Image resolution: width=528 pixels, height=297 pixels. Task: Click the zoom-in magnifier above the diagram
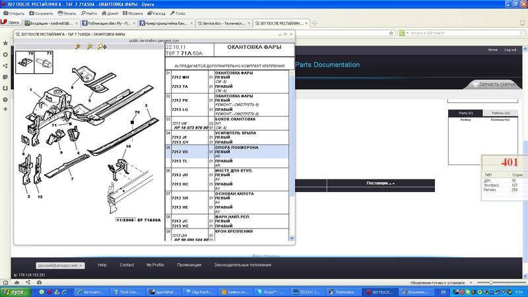coord(78,47)
